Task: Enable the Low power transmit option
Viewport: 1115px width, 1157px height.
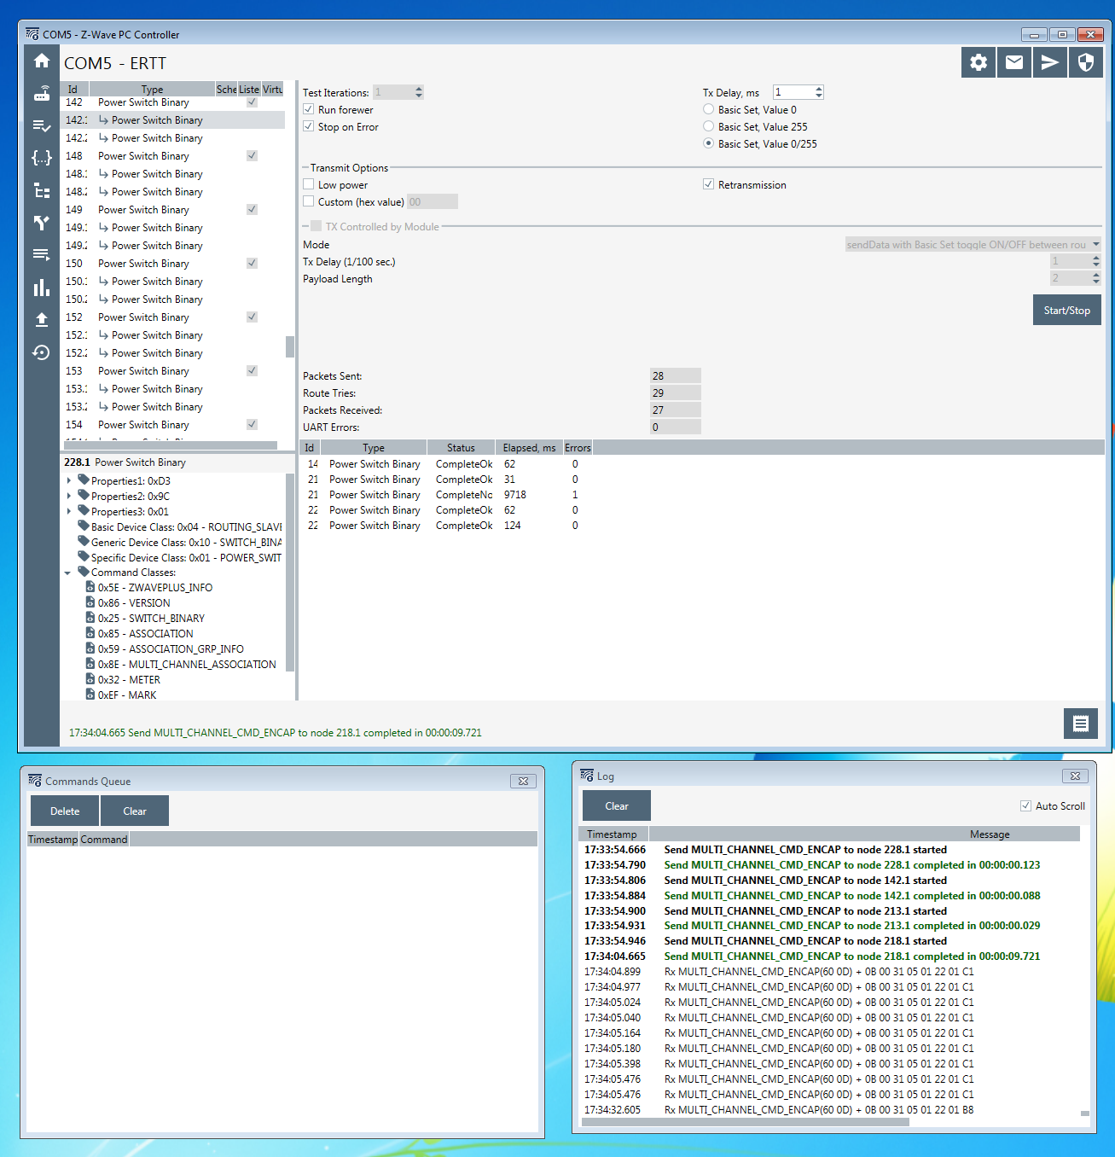Action: pyautogui.click(x=309, y=184)
